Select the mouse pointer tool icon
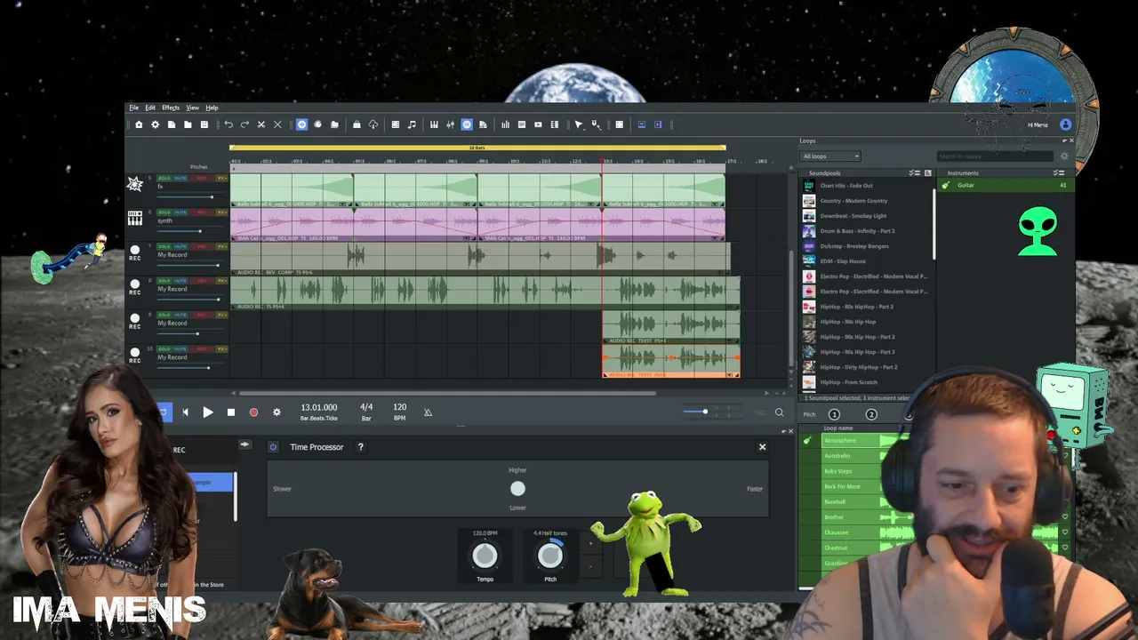1138x640 pixels. pos(579,124)
